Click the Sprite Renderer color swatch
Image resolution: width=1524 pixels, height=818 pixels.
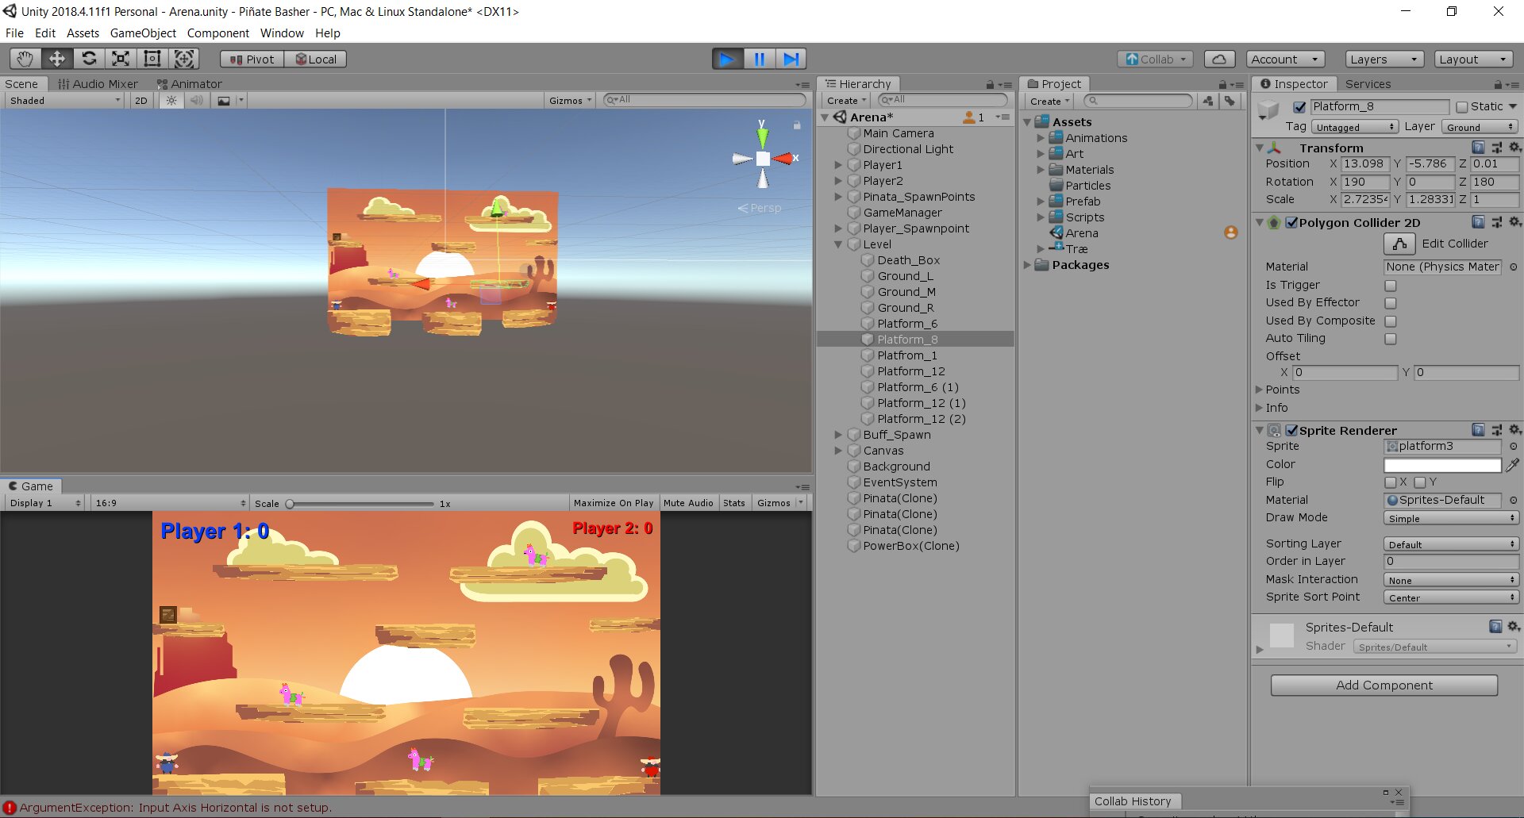pyautogui.click(x=1442, y=465)
